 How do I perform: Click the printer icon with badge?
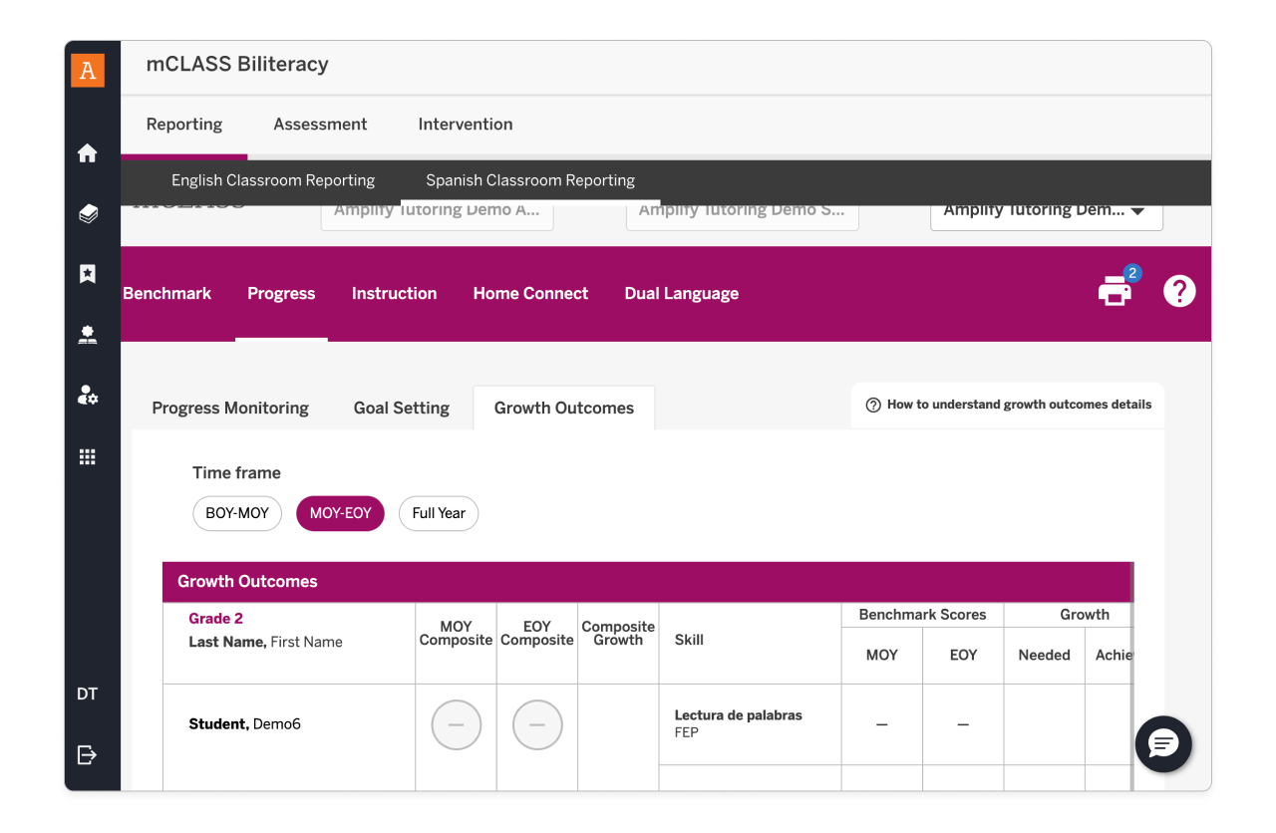pyautogui.click(x=1116, y=291)
